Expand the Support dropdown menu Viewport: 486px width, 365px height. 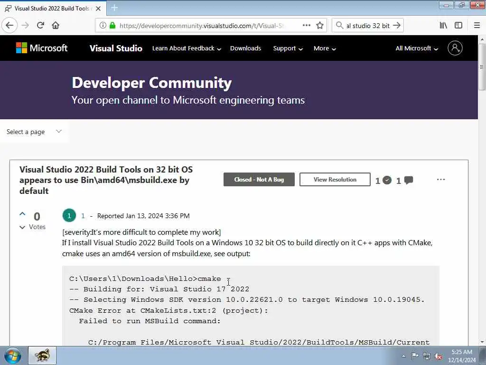coord(288,48)
